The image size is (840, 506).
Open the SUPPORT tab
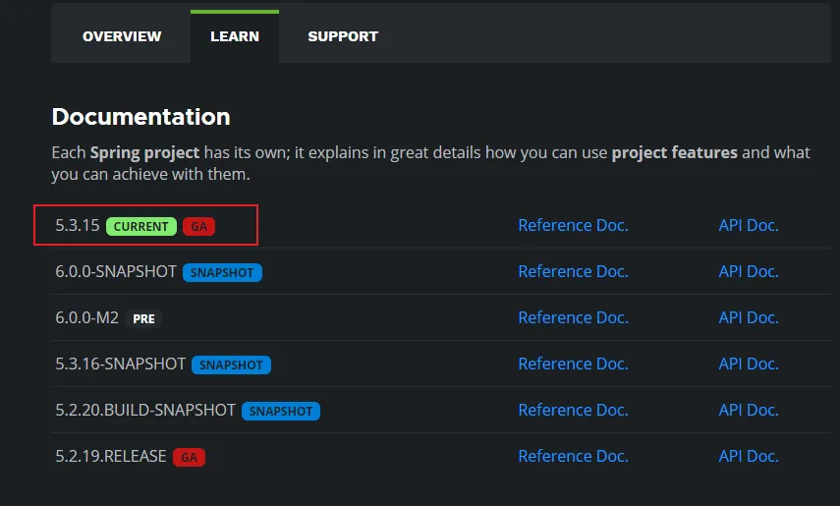(343, 36)
